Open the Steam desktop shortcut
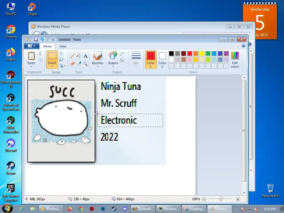This screenshot has height=213, width=284. (11, 168)
